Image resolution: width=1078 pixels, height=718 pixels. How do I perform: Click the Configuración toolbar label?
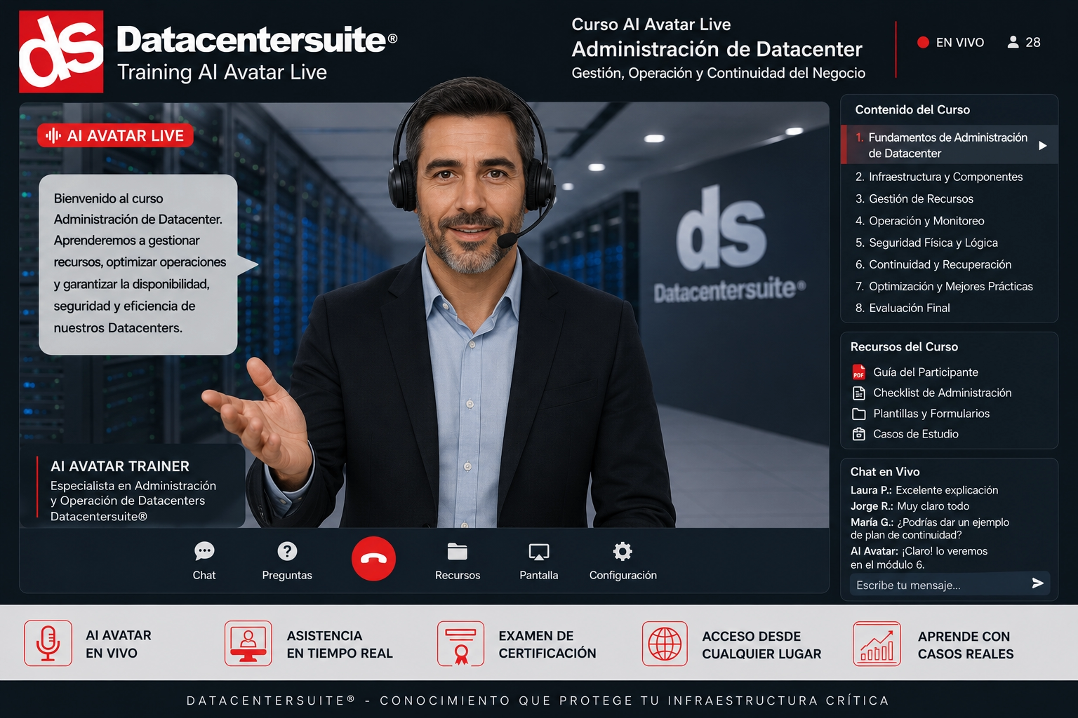pos(623,575)
